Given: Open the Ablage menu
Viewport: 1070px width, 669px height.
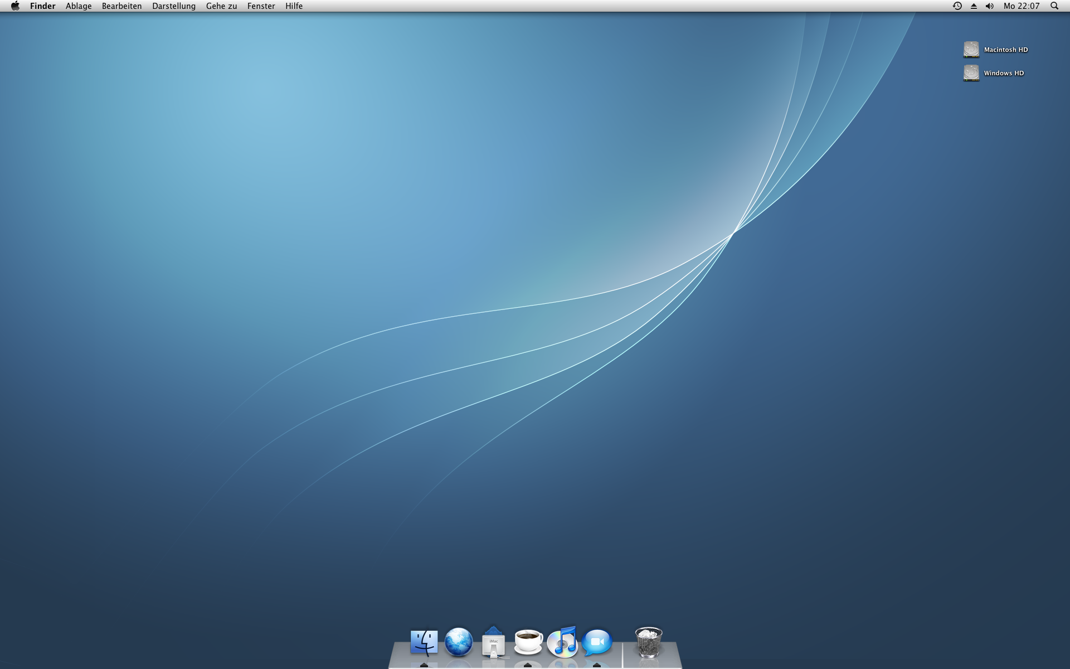Looking at the screenshot, I should click(x=79, y=6).
